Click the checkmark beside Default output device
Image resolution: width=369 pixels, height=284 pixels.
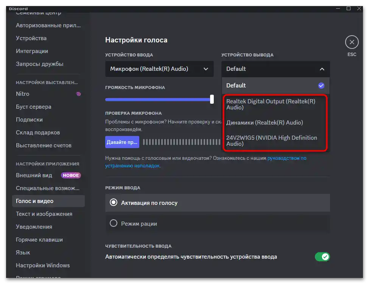tap(321, 85)
